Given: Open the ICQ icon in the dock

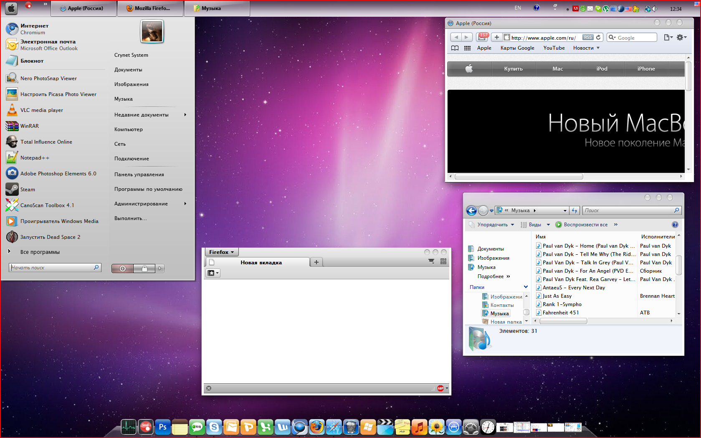Looking at the screenshot, I should [x=197, y=427].
